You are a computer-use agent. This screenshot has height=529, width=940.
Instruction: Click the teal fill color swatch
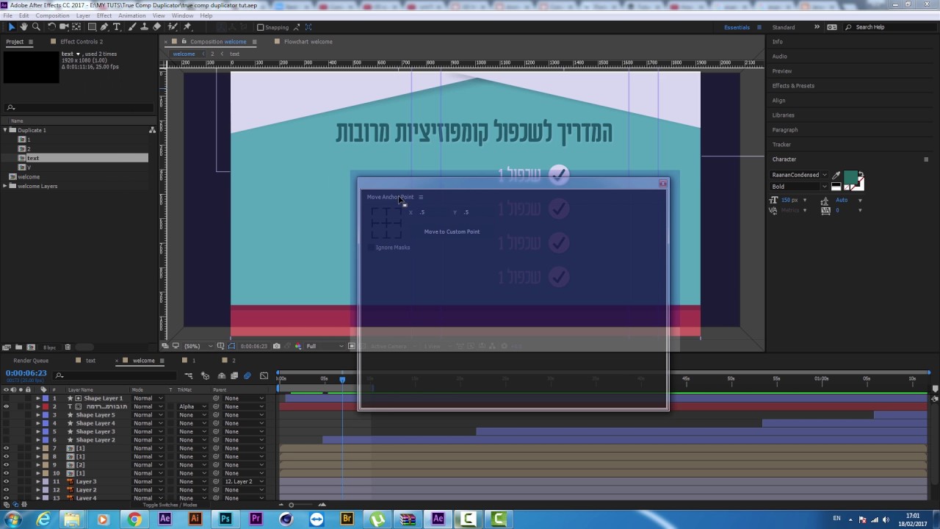tap(850, 176)
